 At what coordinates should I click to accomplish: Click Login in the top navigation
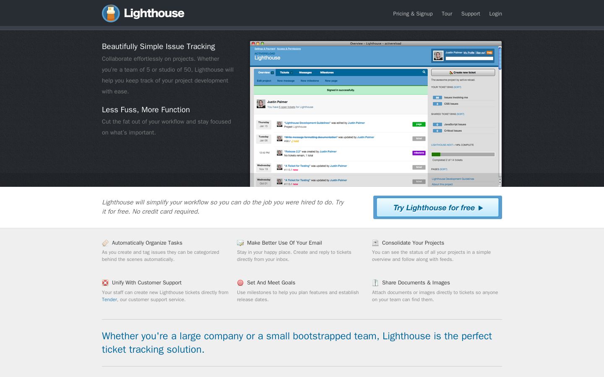tap(495, 14)
